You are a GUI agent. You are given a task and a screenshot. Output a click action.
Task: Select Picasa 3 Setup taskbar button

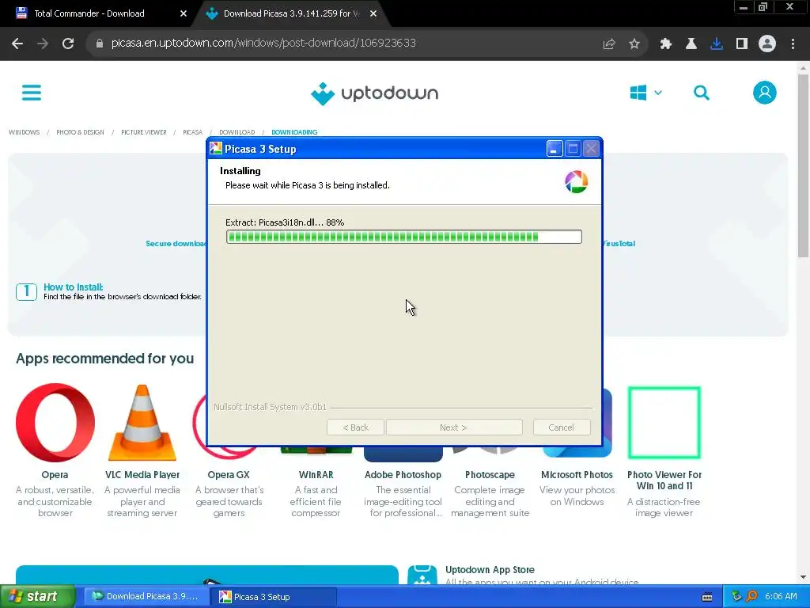coord(274,597)
